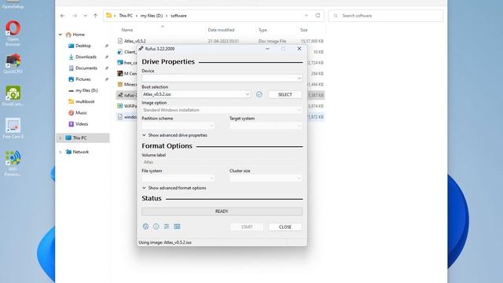This screenshot has height=283, width=503.
Task: Expand Show advanced format options
Action: point(174,188)
